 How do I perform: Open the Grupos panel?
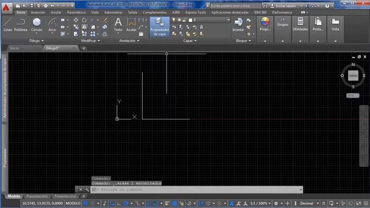283,22
